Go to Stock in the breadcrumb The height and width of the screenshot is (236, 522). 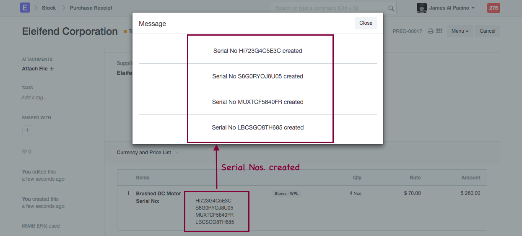click(x=49, y=8)
